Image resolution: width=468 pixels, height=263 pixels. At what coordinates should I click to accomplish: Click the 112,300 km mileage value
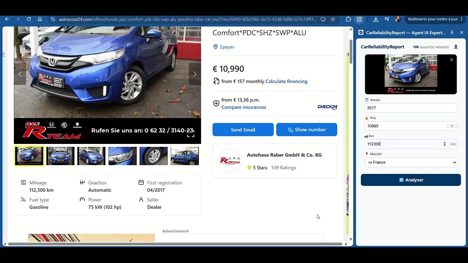(x=41, y=190)
